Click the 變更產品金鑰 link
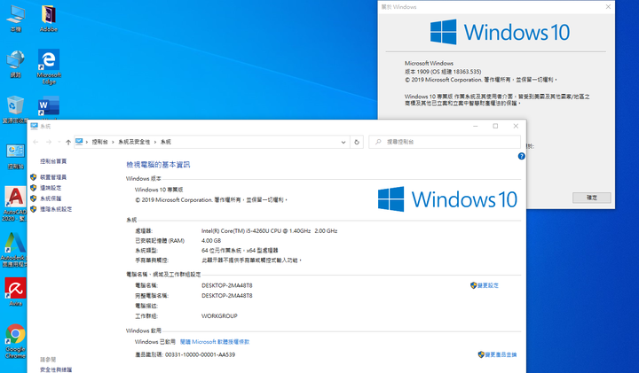Image resolution: width=639 pixels, height=373 pixels. click(x=501, y=354)
